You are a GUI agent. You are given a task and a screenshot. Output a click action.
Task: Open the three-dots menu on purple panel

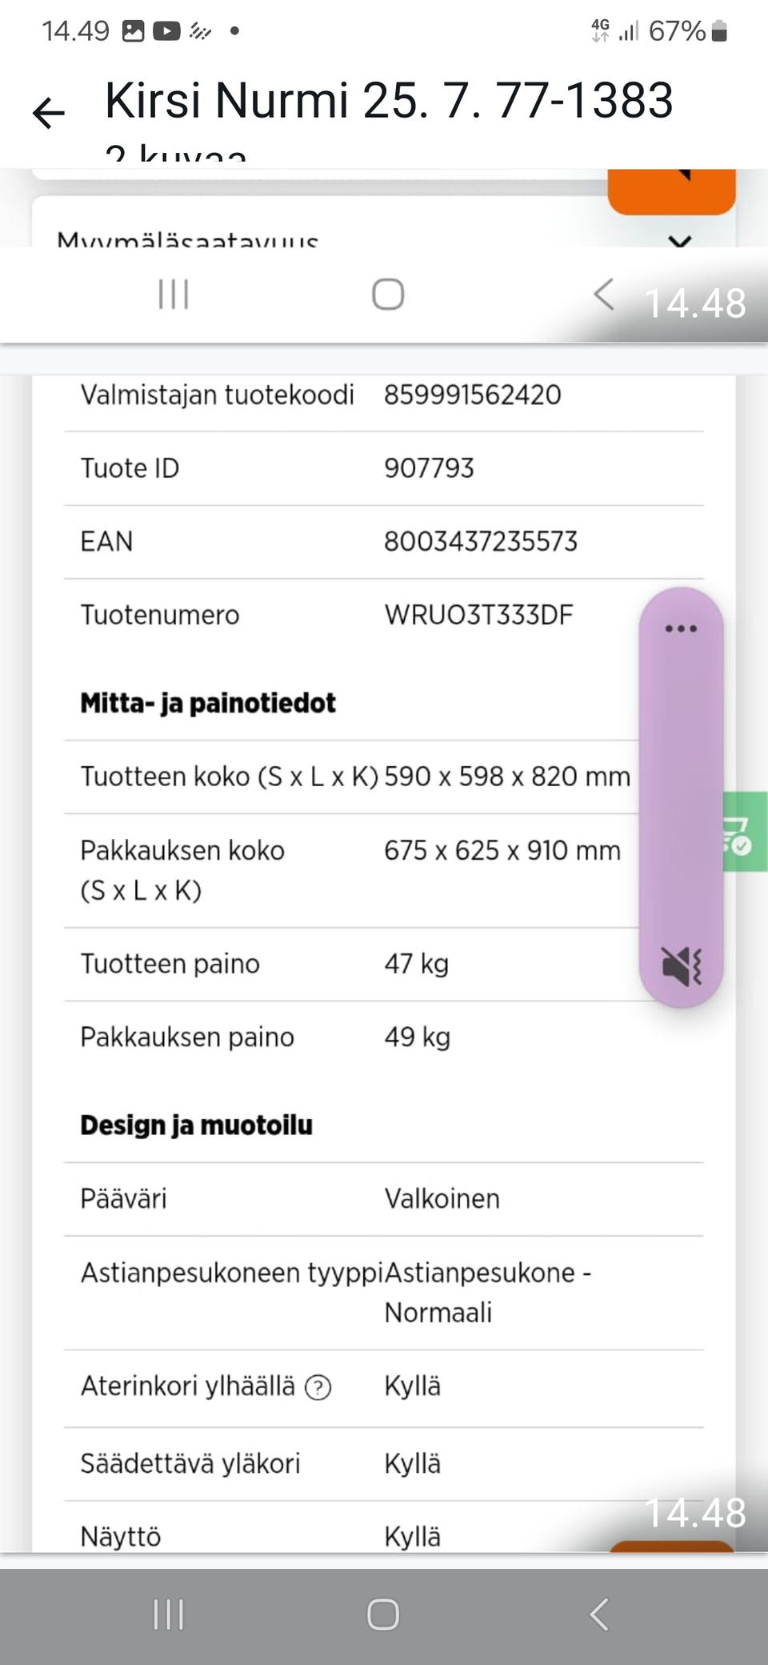681,628
